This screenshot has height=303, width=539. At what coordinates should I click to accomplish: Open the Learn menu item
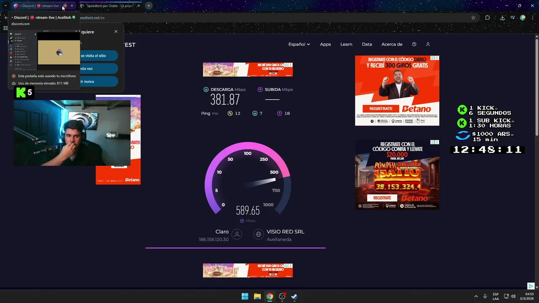tap(346, 44)
